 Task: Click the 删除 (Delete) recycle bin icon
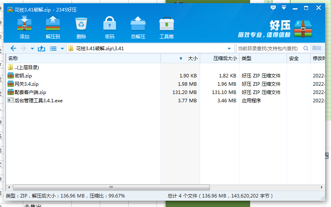pyautogui.click(x=81, y=24)
